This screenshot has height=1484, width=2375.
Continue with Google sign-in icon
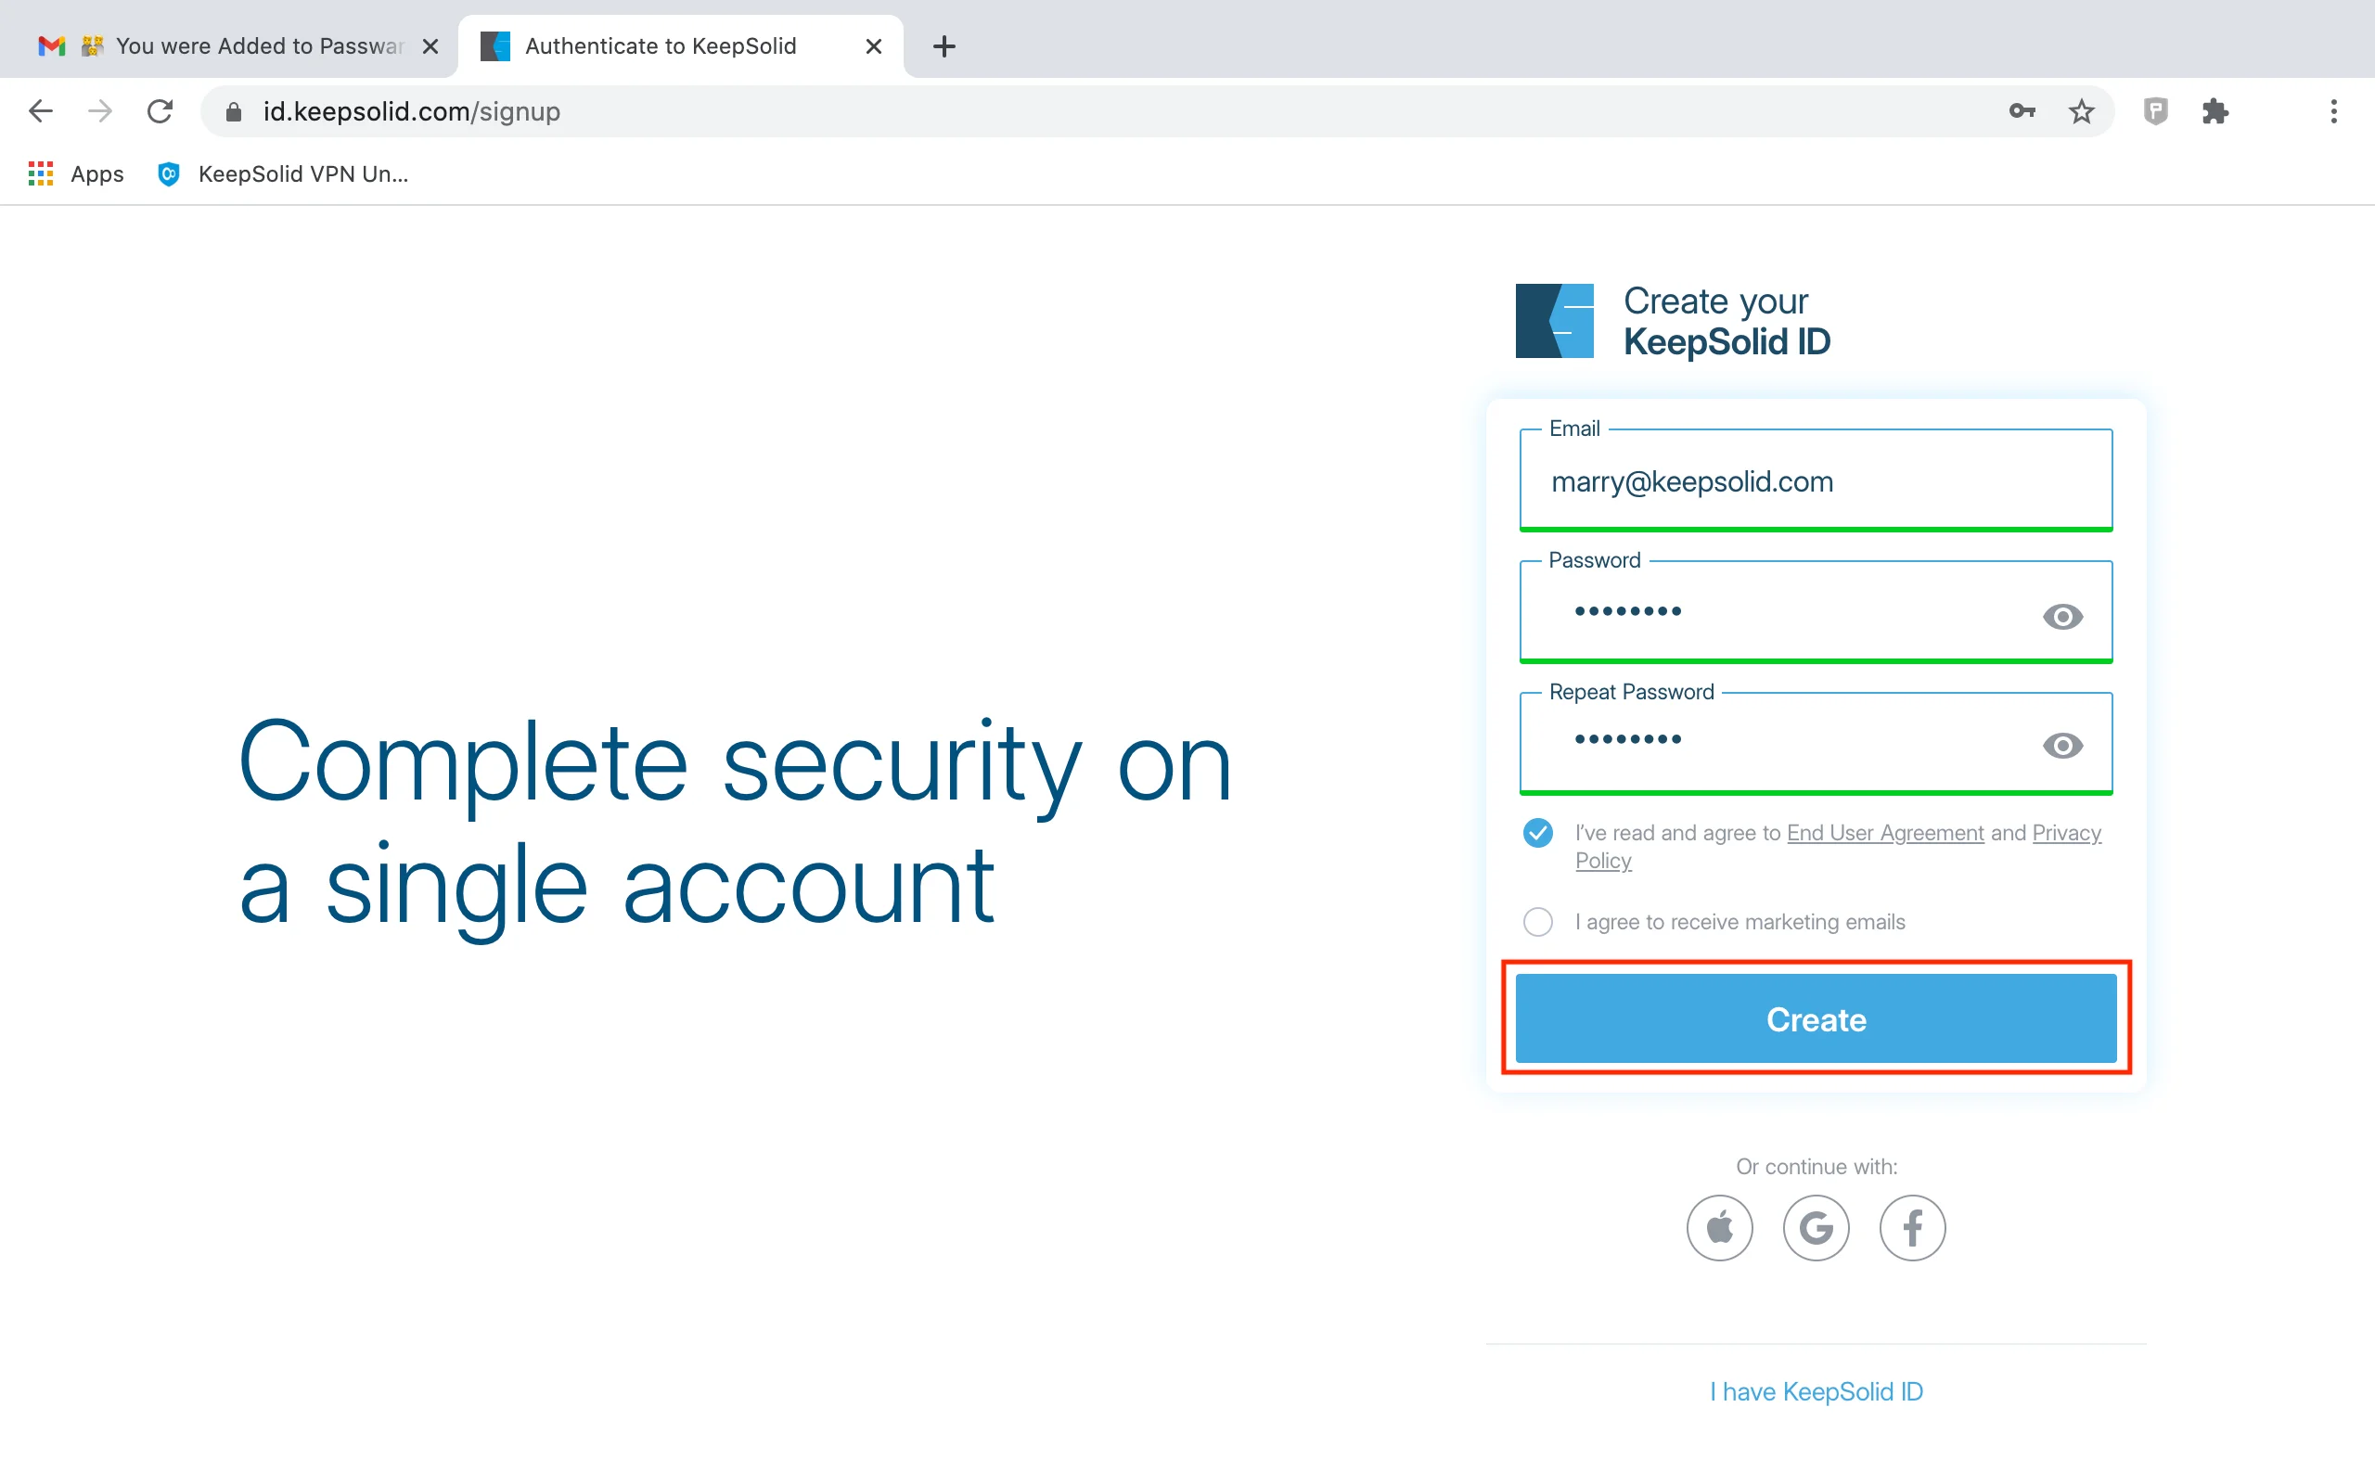tap(1816, 1228)
